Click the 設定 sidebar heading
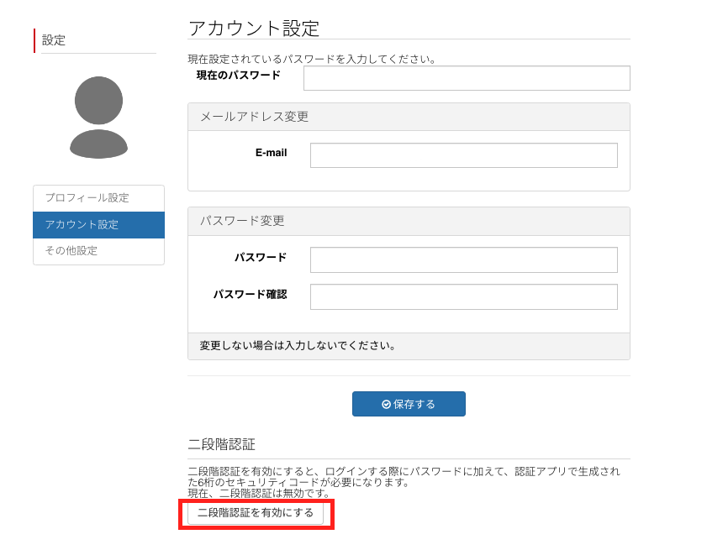707x550 pixels. (x=54, y=40)
